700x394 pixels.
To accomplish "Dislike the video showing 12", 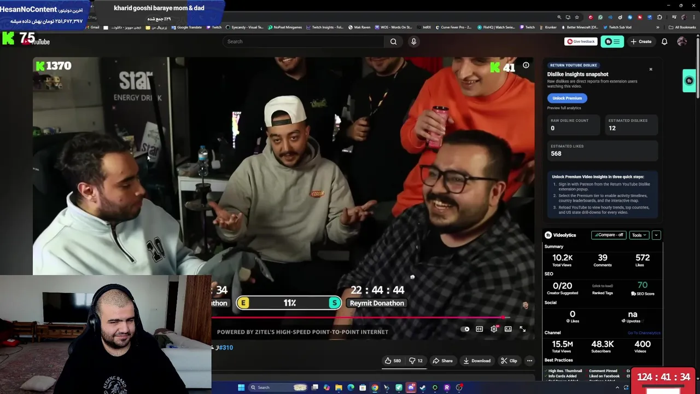I will [416, 361].
